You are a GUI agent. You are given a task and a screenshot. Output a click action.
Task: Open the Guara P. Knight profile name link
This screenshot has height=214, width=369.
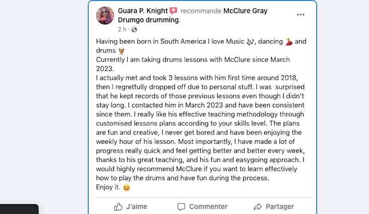143,11
